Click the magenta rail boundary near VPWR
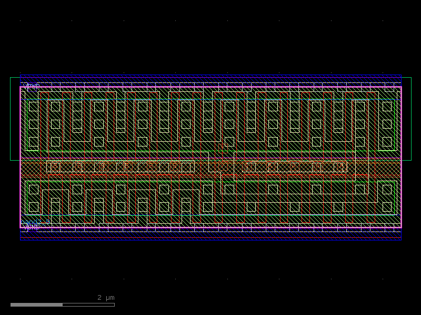This screenshot has width=421, height=315. pyautogui.click(x=210, y=87)
